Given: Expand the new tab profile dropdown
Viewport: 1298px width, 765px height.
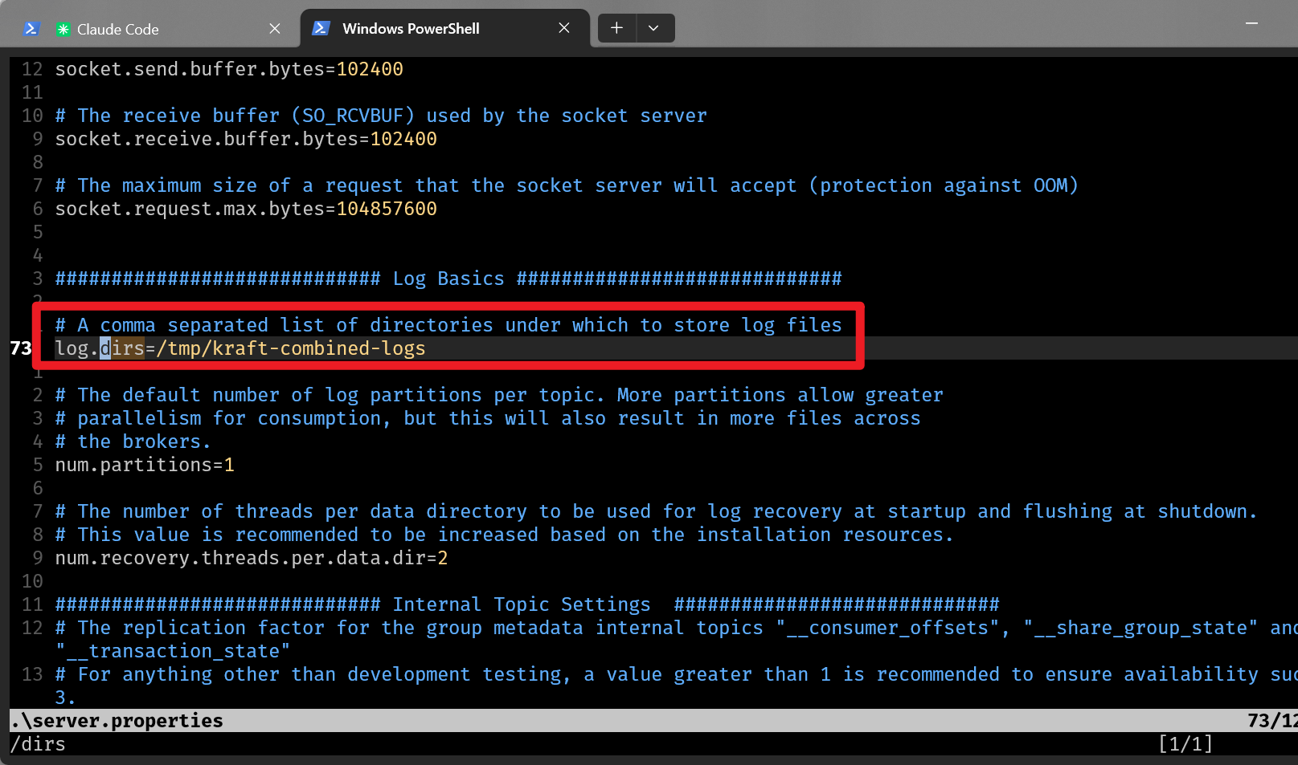Looking at the screenshot, I should [653, 28].
